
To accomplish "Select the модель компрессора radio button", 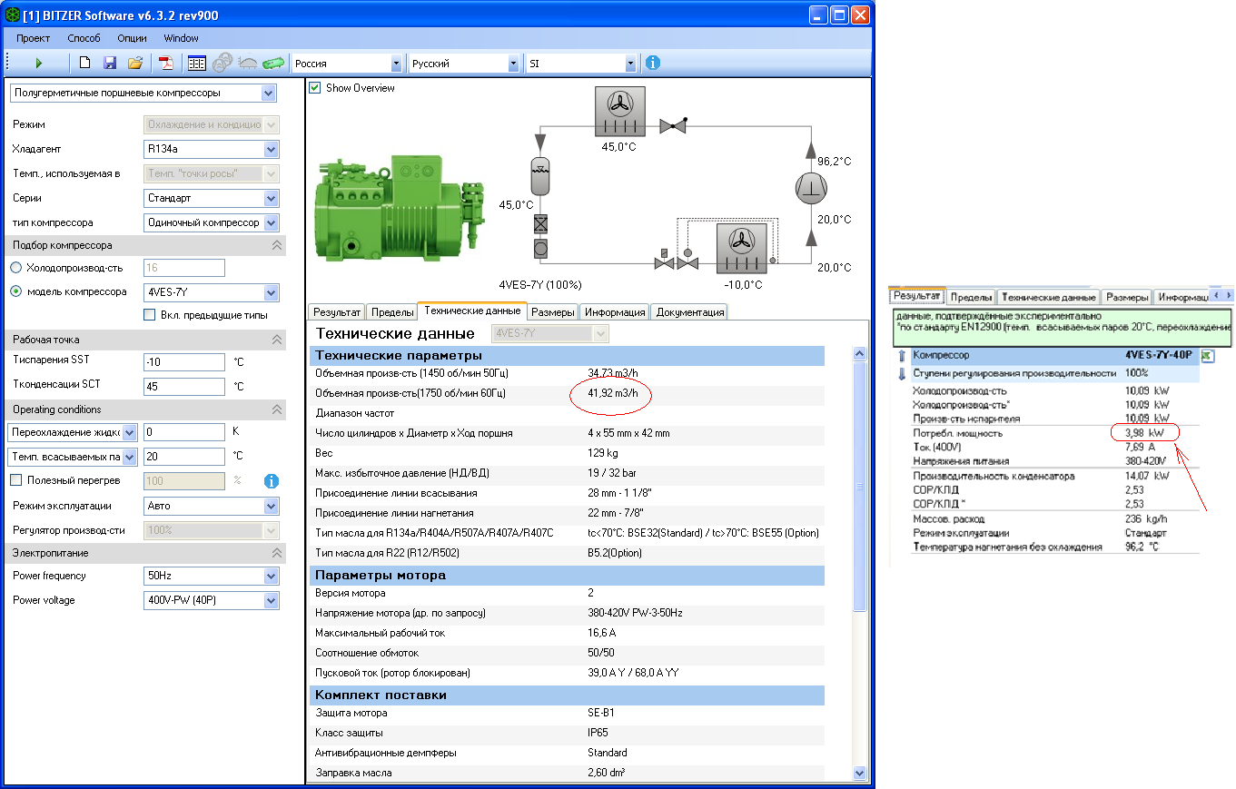I will [x=16, y=291].
